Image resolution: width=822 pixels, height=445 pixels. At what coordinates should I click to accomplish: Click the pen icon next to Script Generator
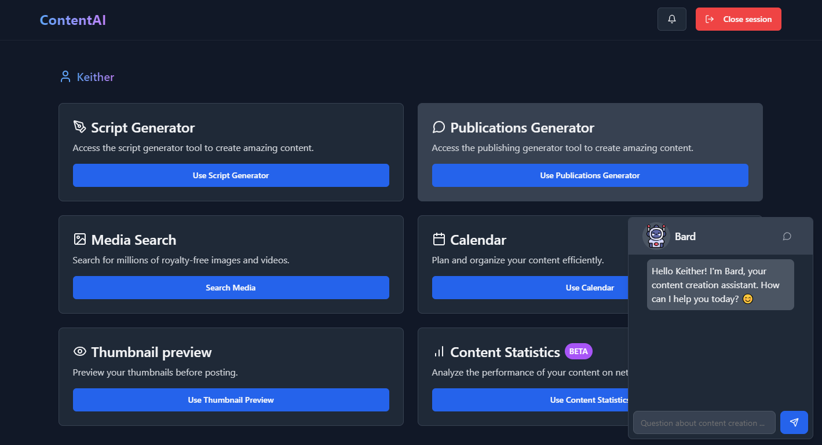point(79,127)
